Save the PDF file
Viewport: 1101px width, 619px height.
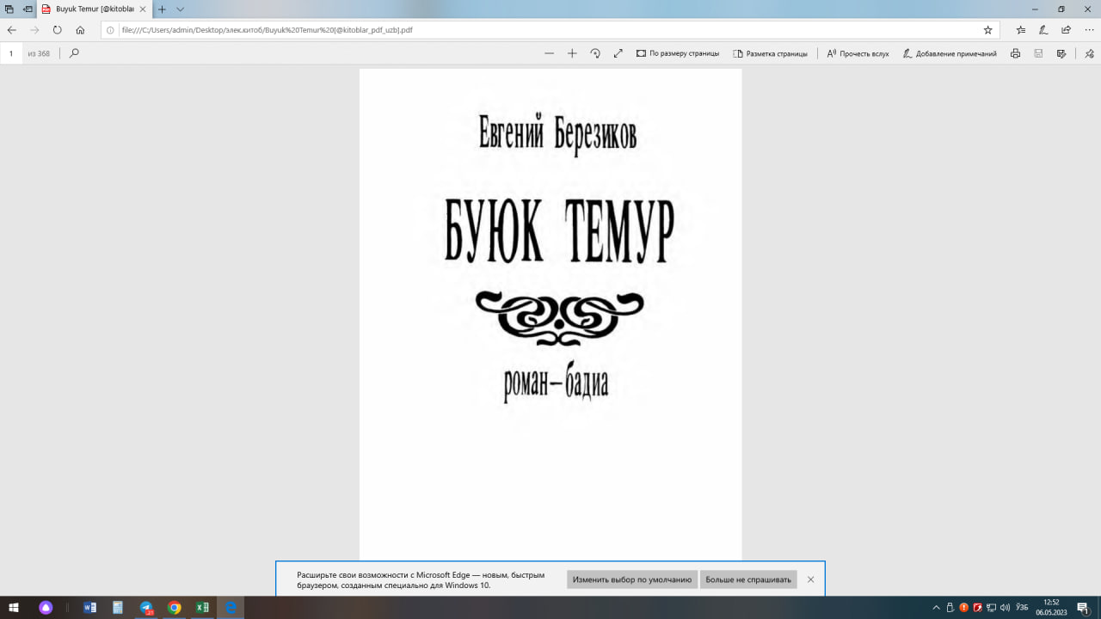(1040, 53)
